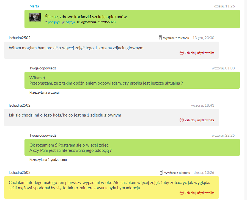
Task: Click the Ok rozumiem reply bubble
Action: pos(132,147)
